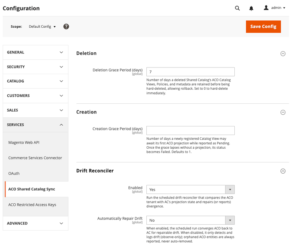Click the Automatically Repair Drift label
292x247 pixels.
tap(120, 219)
